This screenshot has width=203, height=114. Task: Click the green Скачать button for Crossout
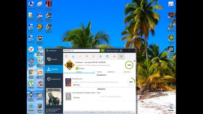pos(80,68)
